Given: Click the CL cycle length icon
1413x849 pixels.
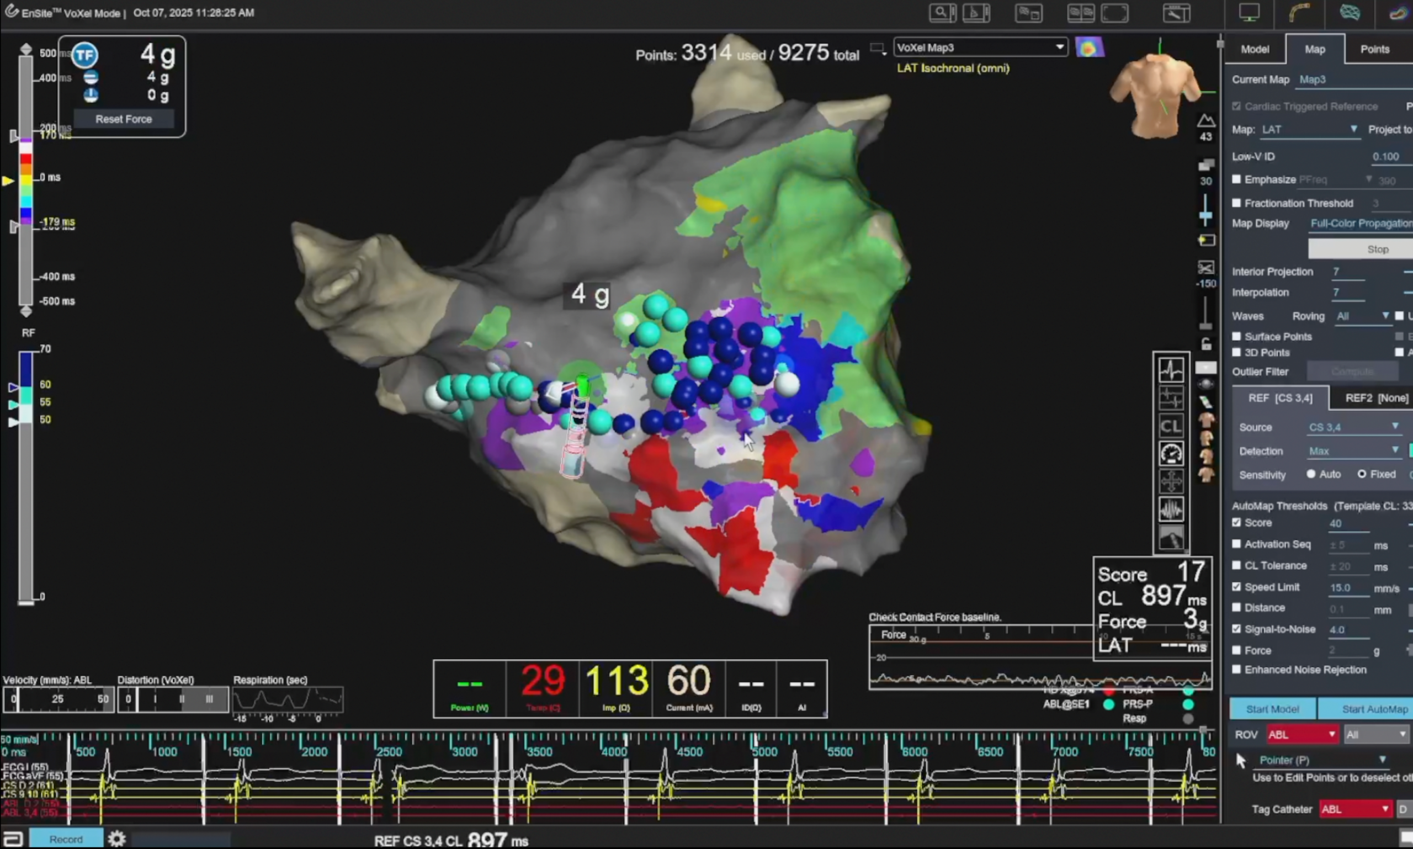Looking at the screenshot, I should point(1171,426).
